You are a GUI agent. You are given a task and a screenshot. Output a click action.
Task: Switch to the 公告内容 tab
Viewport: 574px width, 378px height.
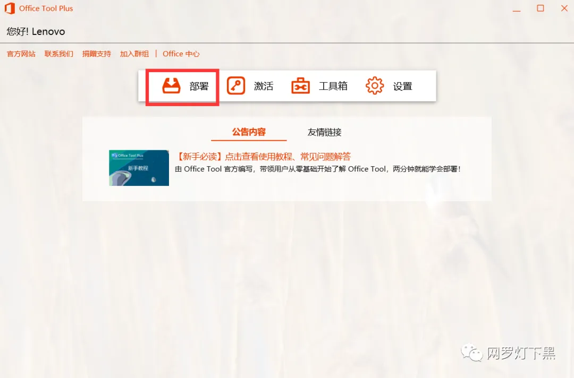click(x=249, y=132)
